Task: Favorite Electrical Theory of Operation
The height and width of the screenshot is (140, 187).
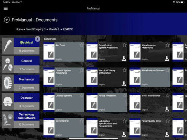Action: pyautogui.click(x=125, y=70)
